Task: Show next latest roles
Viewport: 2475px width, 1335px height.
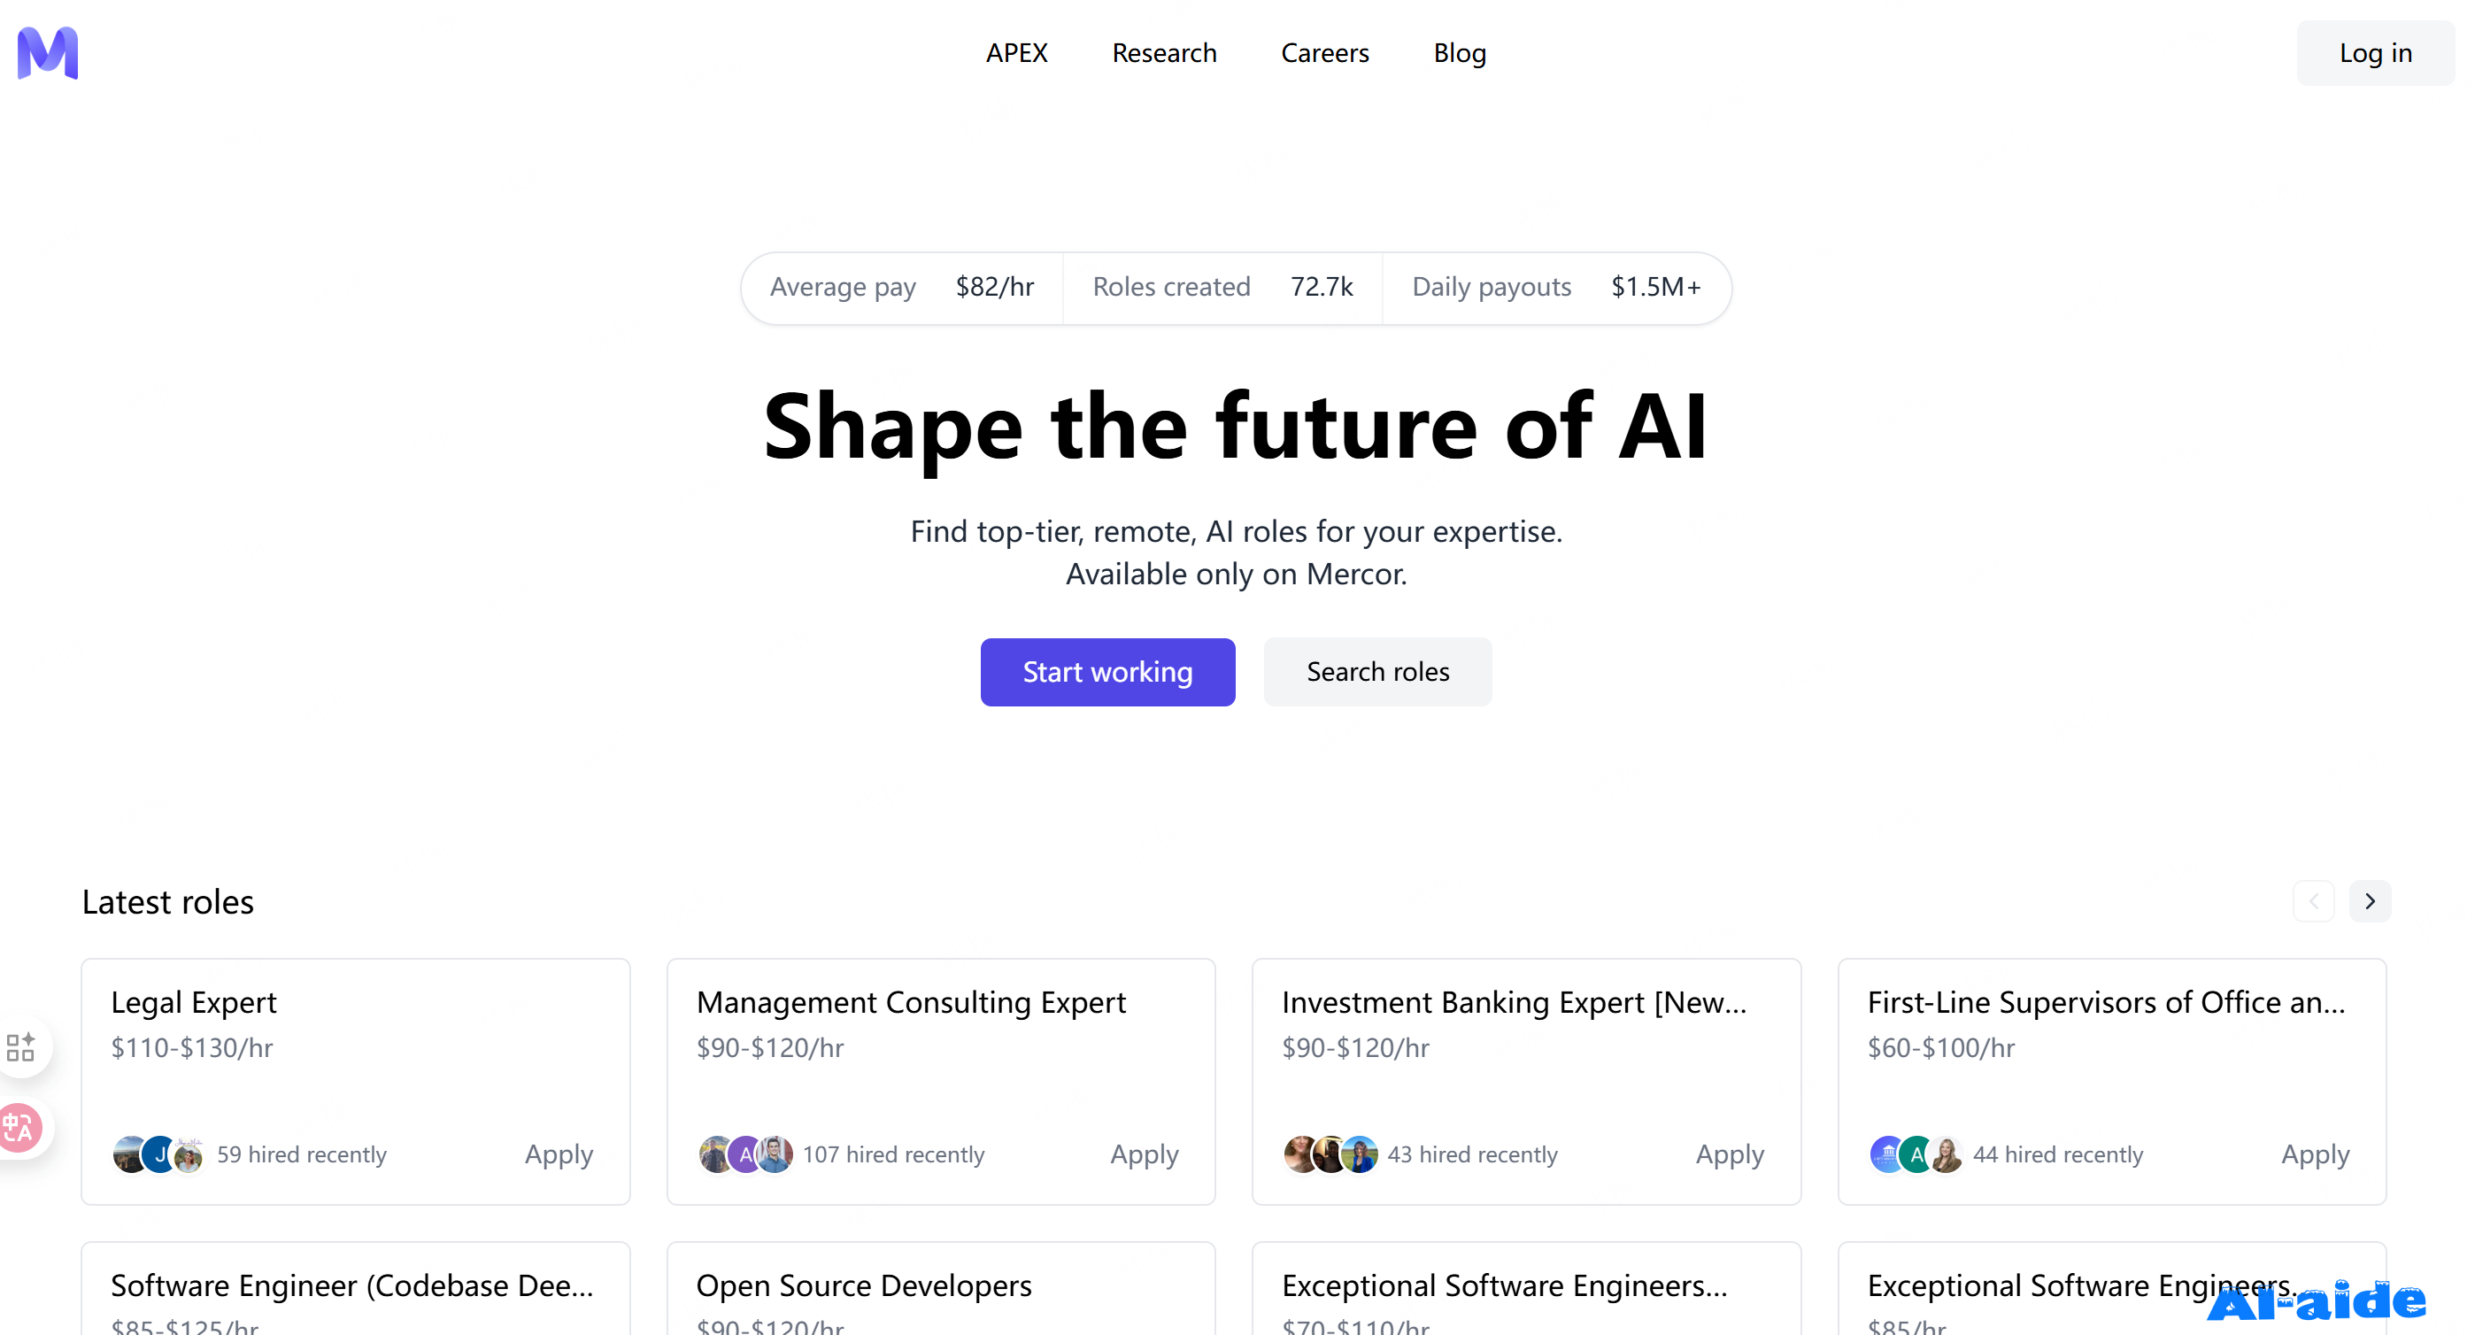Action: point(2370,901)
